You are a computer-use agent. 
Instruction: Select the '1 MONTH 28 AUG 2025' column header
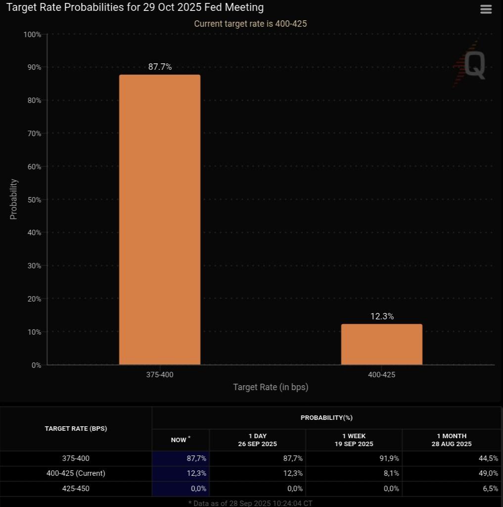(451, 440)
